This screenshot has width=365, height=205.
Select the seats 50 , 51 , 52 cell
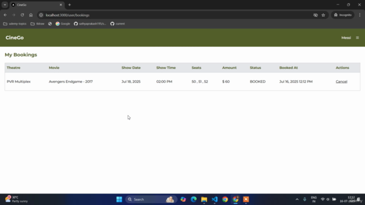pos(200,81)
